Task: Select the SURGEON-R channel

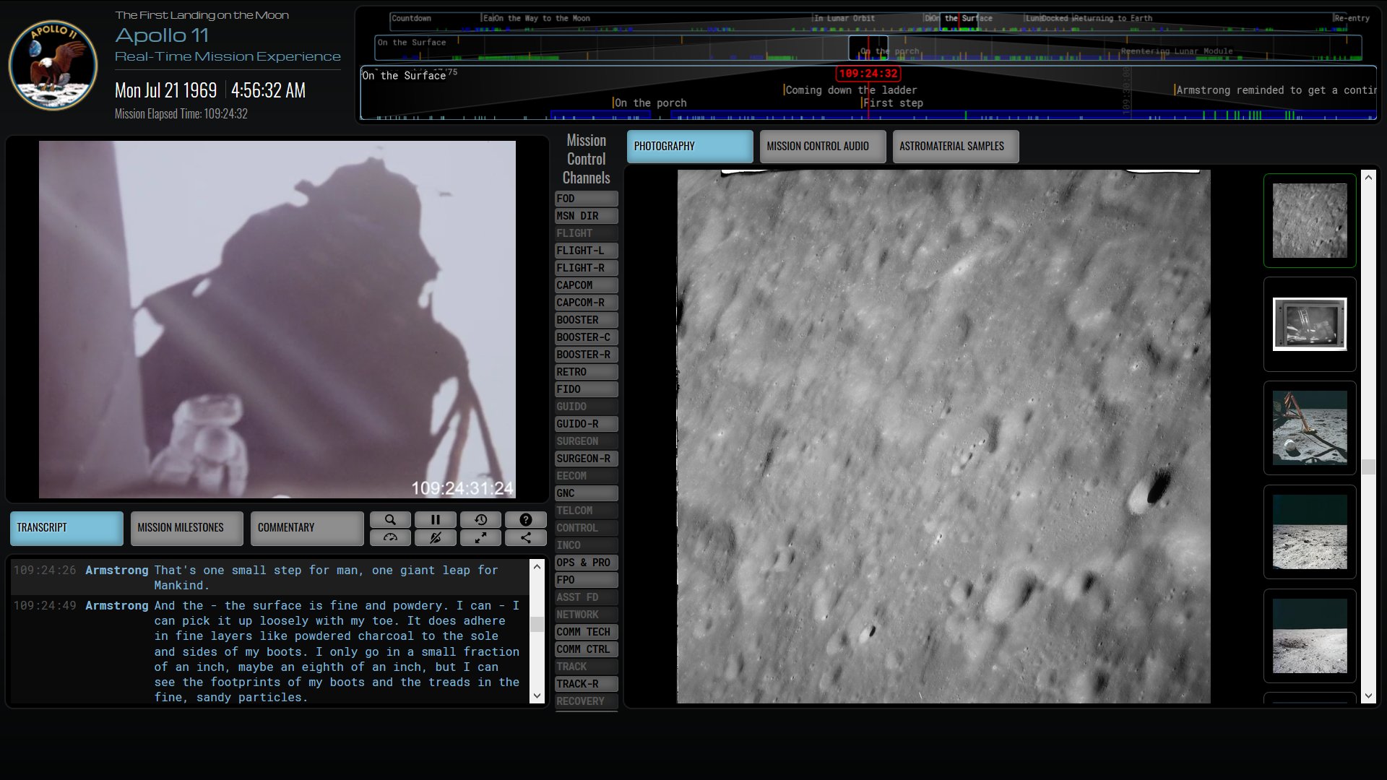Action: coord(586,459)
